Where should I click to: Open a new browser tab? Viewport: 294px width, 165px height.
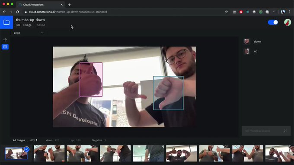coord(69,5)
